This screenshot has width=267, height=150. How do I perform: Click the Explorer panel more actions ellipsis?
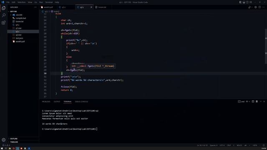35,7
